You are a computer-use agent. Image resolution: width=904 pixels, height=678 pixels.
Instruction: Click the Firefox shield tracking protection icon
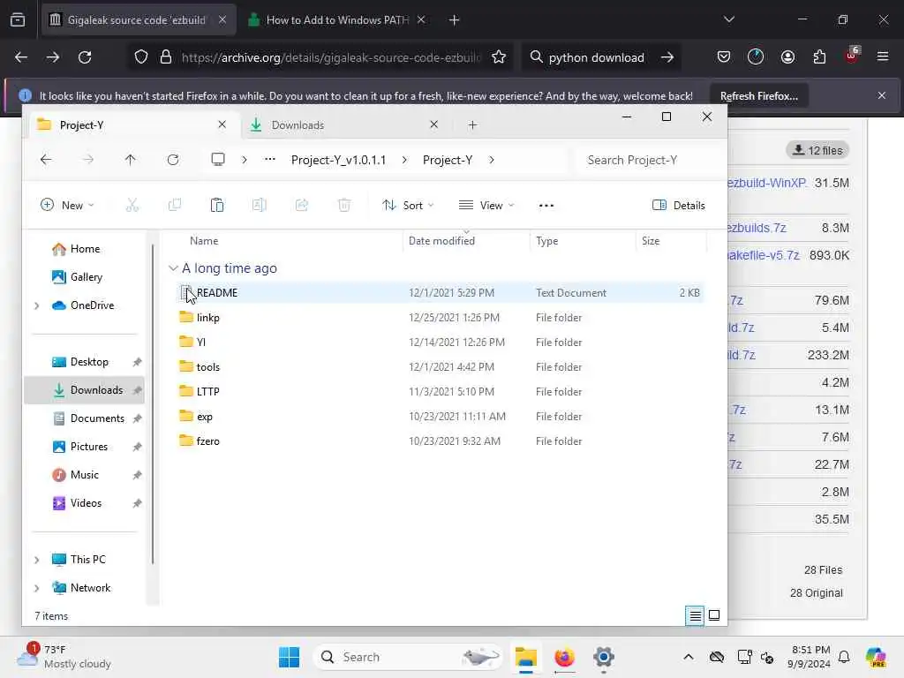pos(141,57)
